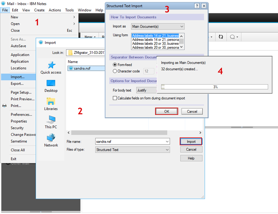This screenshot has width=278, height=214.
Task: Click Cancel in Structured Text Import
Action: coord(192,112)
